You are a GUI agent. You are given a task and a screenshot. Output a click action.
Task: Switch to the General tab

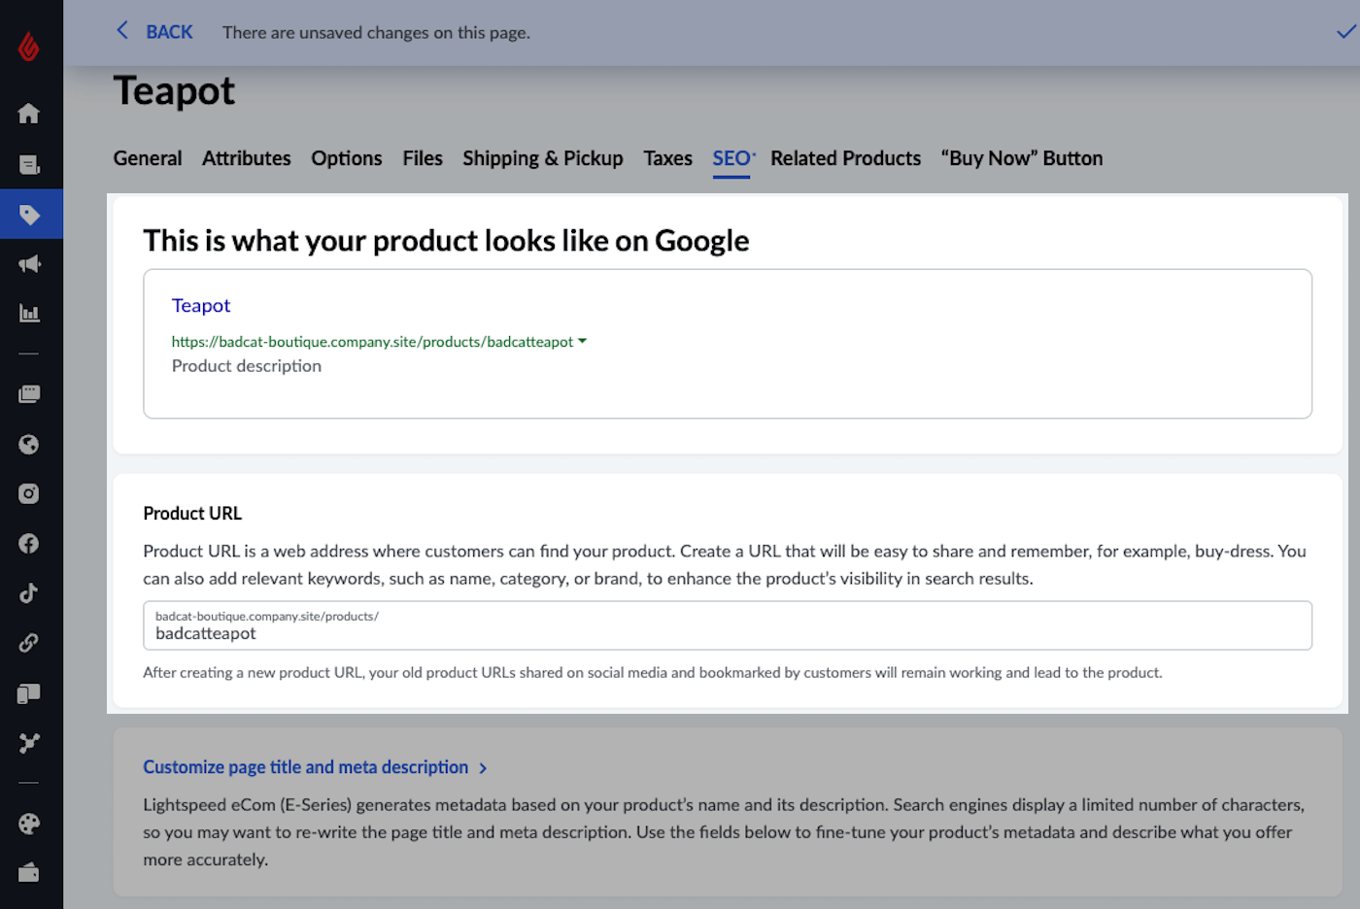[x=148, y=158]
